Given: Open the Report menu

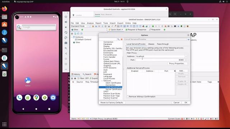Looking at the screenshot, I should [98, 23].
